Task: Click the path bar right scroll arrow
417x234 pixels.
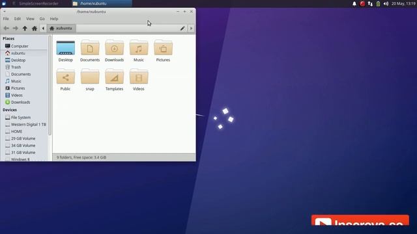Action: 191,28
